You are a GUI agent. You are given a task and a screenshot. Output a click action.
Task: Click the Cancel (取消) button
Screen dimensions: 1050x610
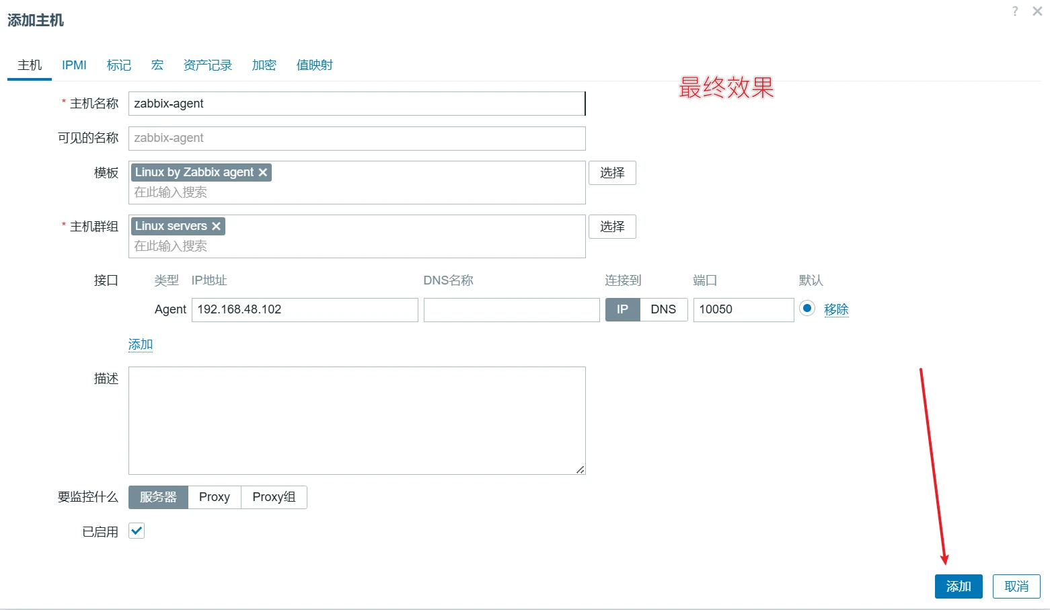(x=1016, y=586)
